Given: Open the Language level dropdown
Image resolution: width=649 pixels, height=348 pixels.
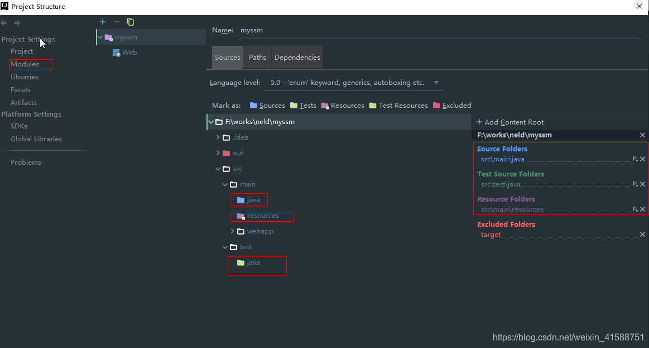Looking at the screenshot, I should (x=436, y=82).
